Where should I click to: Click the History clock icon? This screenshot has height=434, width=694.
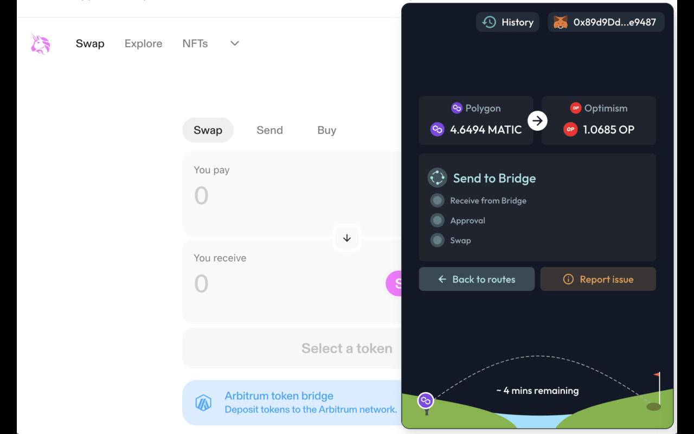[x=489, y=22]
